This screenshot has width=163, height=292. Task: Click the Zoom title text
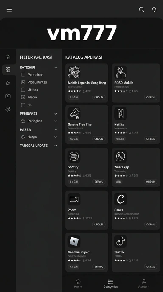(x=72, y=210)
